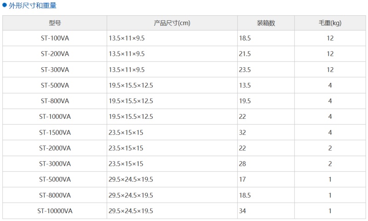The image size is (368, 221).
Task: Select the ST-1500VA model cell
Action: pyautogui.click(x=55, y=133)
